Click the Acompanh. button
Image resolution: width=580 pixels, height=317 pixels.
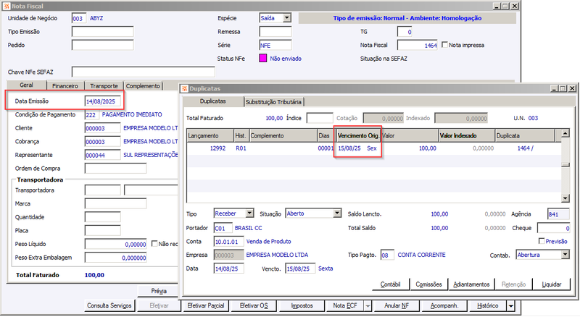(x=444, y=305)
